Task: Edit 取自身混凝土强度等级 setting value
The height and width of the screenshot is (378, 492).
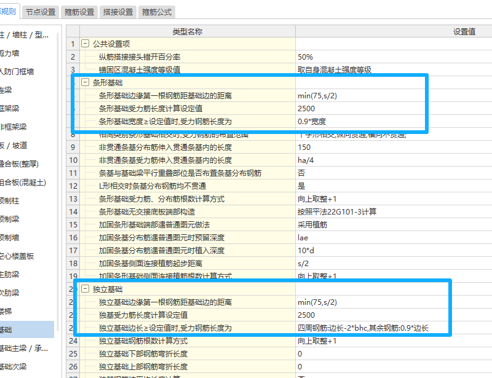Action: click(394, 69)
